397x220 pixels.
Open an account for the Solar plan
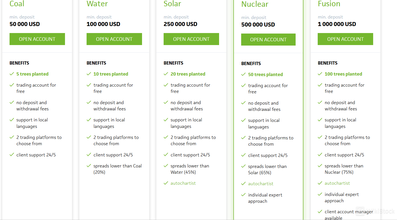point(191,39)
